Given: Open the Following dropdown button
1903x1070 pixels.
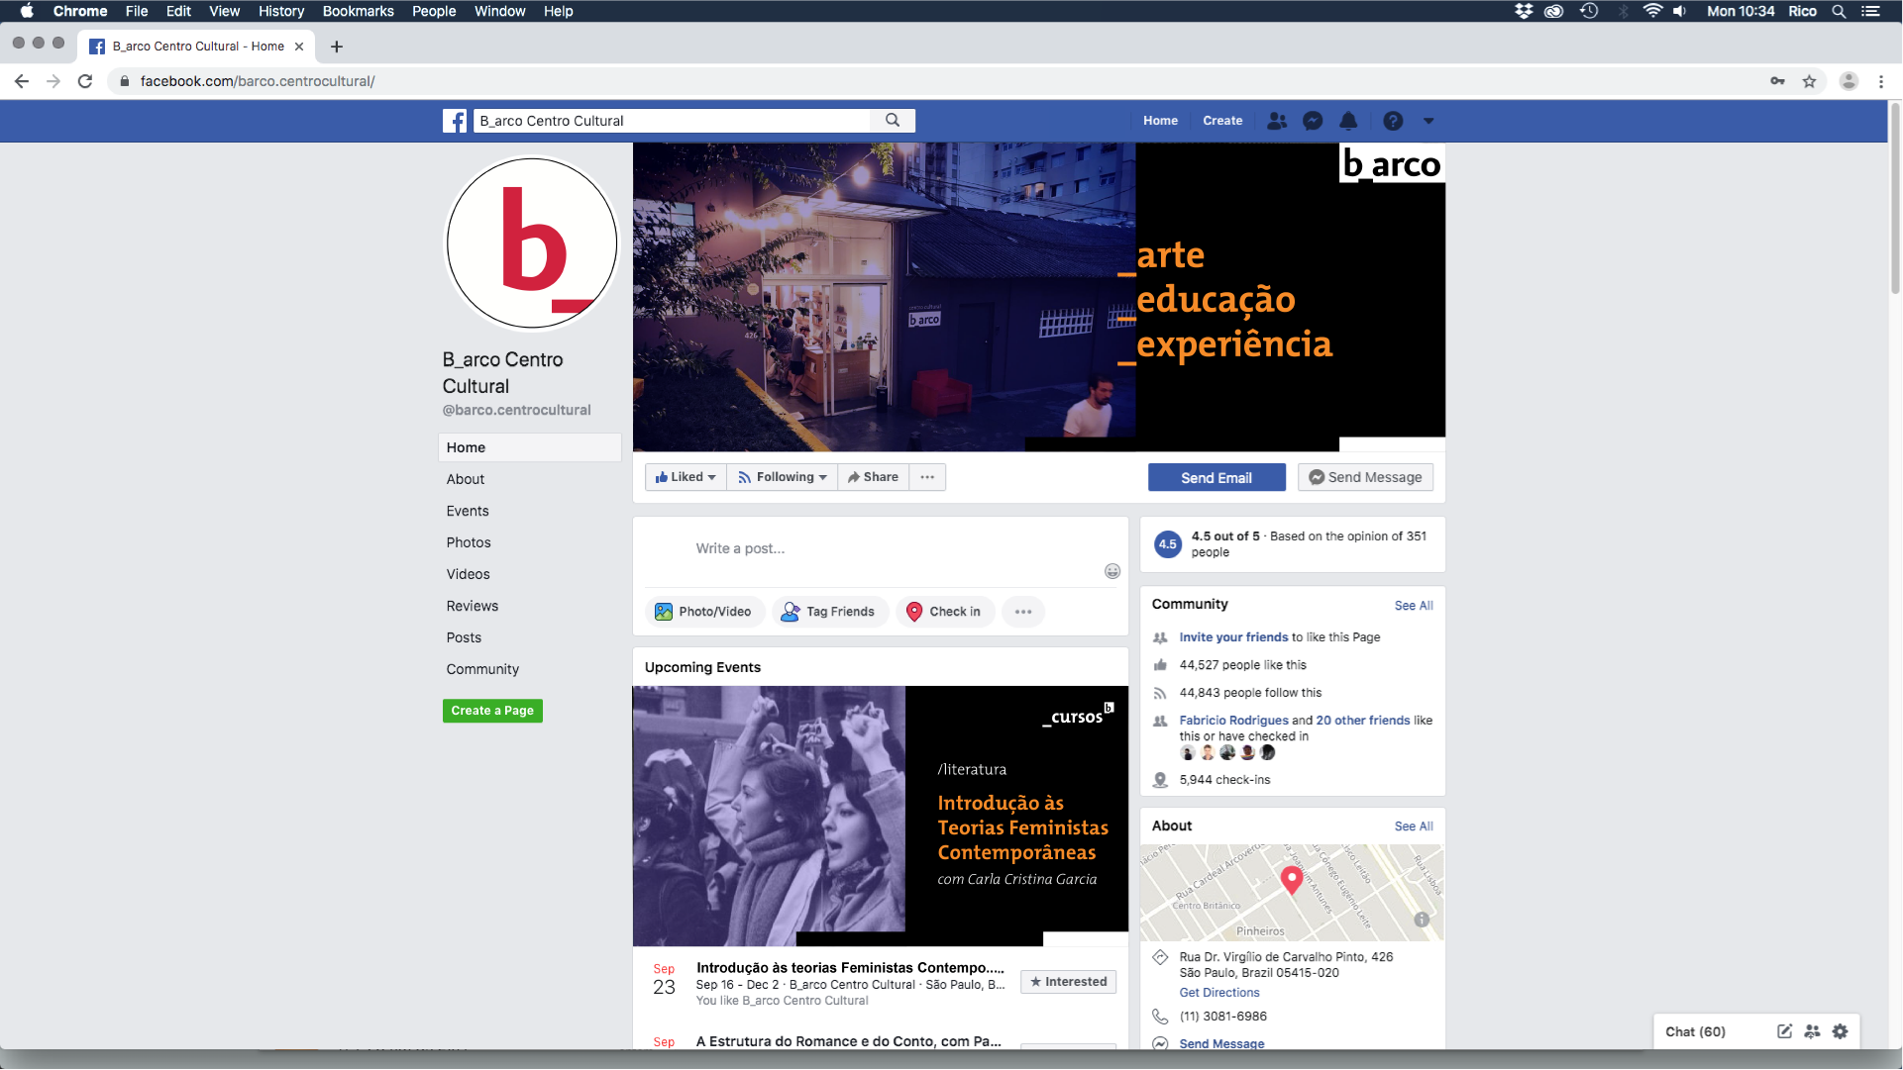Looking at the screenshot, I should (783, 477).
